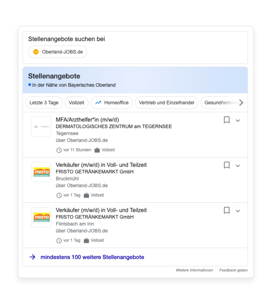Click the Oberland-JOBS.de orange logo icon
The width and height of the screenshot is (272, 306).
pos(36,52)
